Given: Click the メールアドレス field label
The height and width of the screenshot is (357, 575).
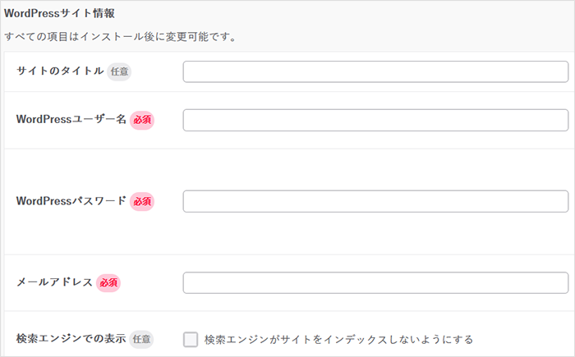Looking at the screenshot, I should tap(54, 282).
